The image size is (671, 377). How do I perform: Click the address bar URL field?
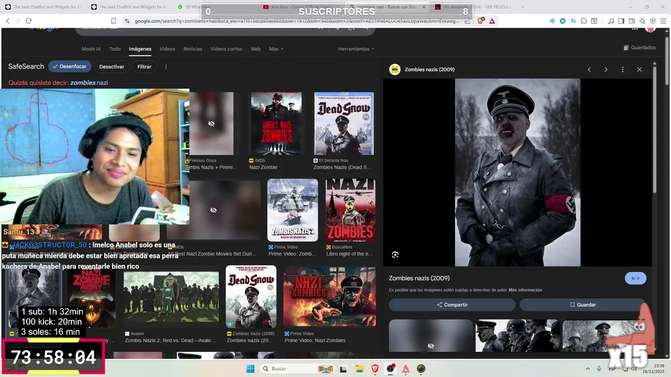coord(296,21)
